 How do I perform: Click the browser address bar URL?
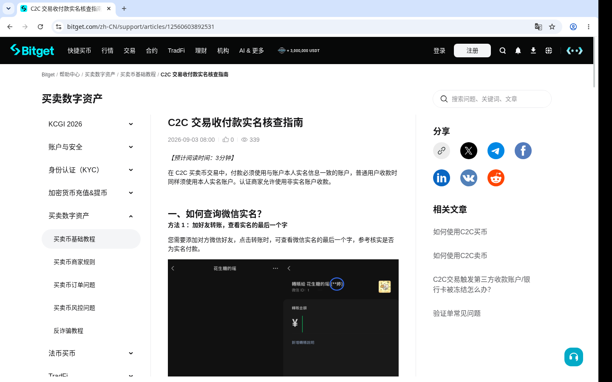(141, 27)
